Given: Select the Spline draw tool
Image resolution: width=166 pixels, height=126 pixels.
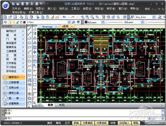Looking at the screenshot, I should point(30,66).
